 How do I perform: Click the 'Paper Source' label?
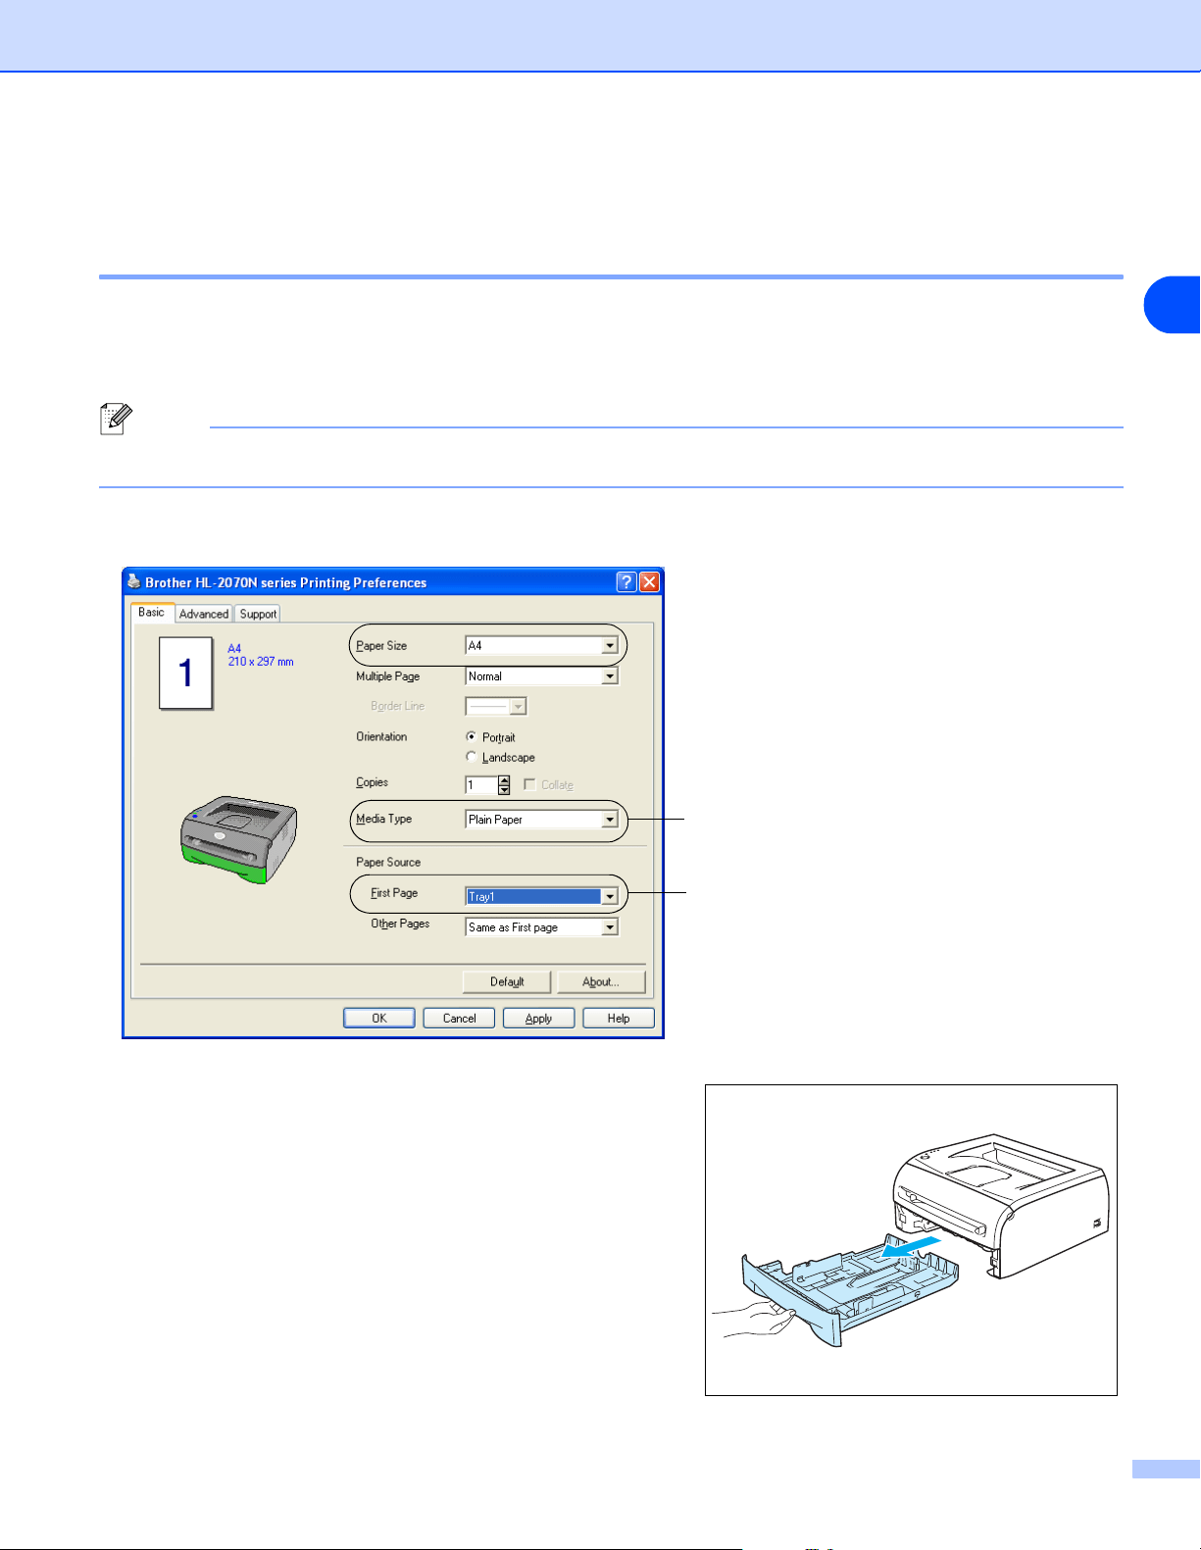(x=388, y=863)
